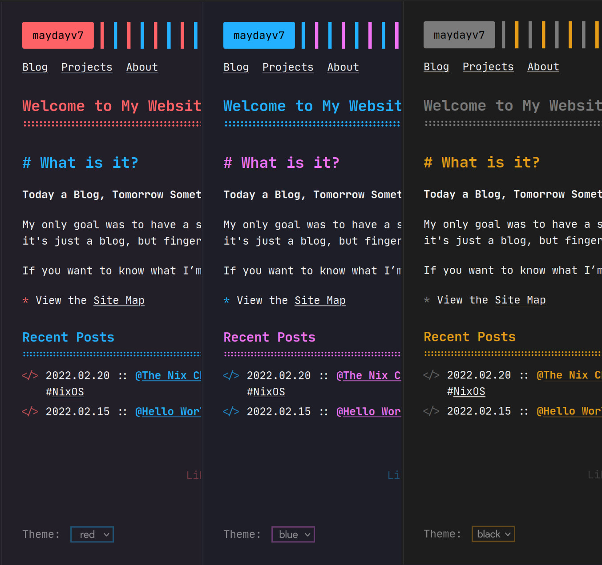Open Blog in the blue theme panel

(x=236, y=67)
